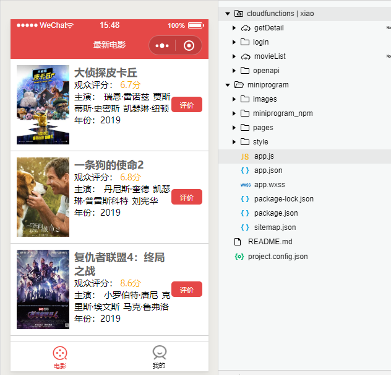Select the 复仇者联盟4：终局之战 title
The image size is (391, 375).
[119, 264]
